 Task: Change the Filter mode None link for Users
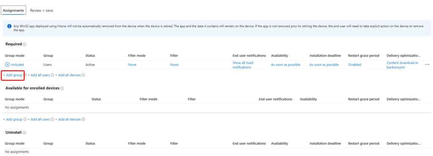point(132,65)
